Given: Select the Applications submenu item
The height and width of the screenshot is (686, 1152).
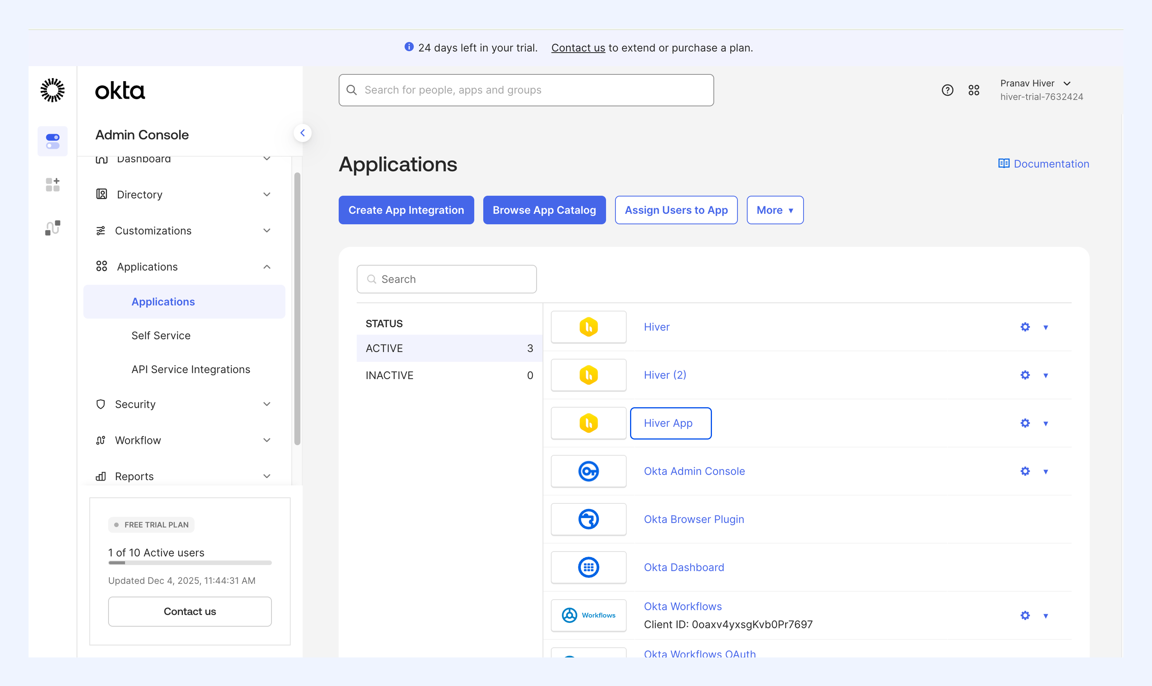Looking at the screenshot, I should coord(184,301).
